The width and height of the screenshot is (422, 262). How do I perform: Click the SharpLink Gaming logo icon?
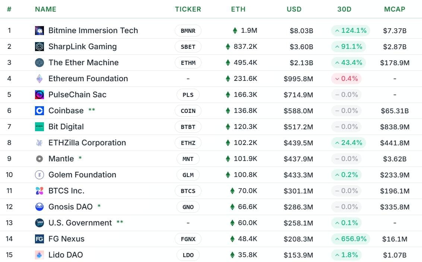click(39, 47)
